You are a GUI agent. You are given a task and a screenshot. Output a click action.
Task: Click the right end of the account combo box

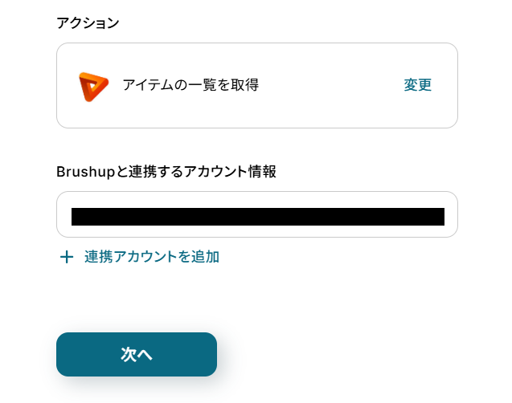coord(450,214)
